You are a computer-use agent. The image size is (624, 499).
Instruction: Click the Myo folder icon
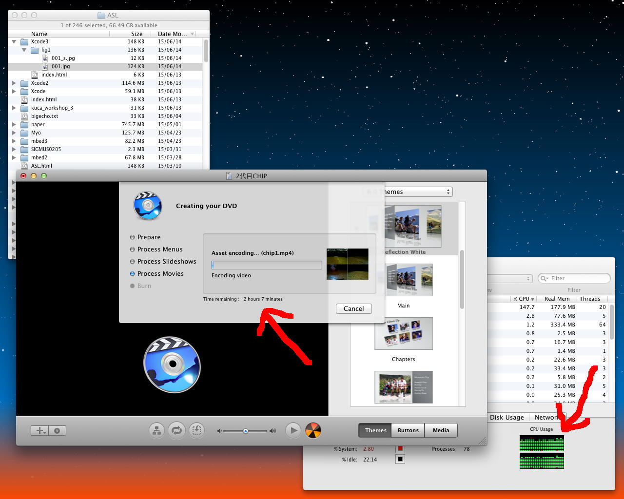[24, 133]
